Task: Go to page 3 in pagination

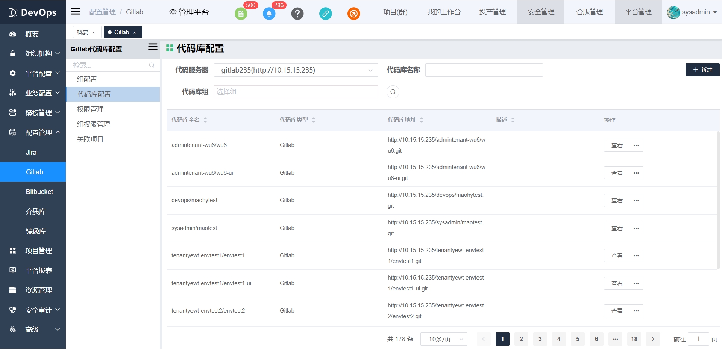Action: click(x=540, y=339)
